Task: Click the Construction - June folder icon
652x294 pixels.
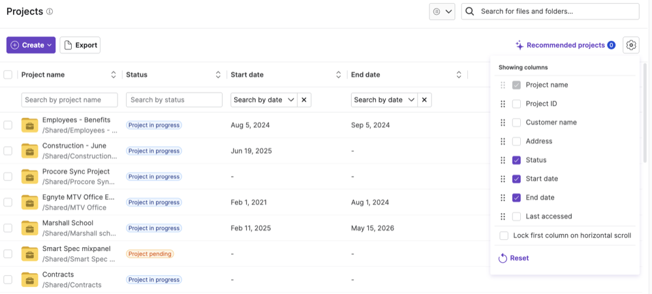Action: [x=30, y=151]
